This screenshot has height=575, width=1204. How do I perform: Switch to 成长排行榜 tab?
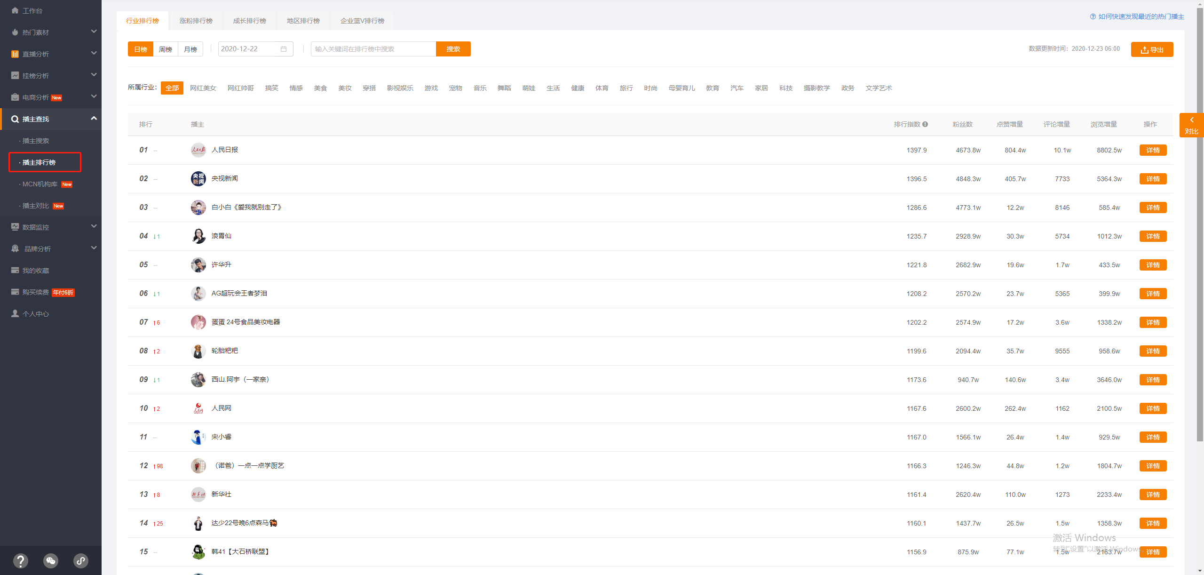pos(250,21)
